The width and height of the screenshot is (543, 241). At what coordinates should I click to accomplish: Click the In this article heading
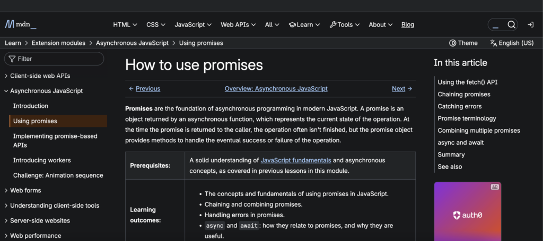(460, 63)
